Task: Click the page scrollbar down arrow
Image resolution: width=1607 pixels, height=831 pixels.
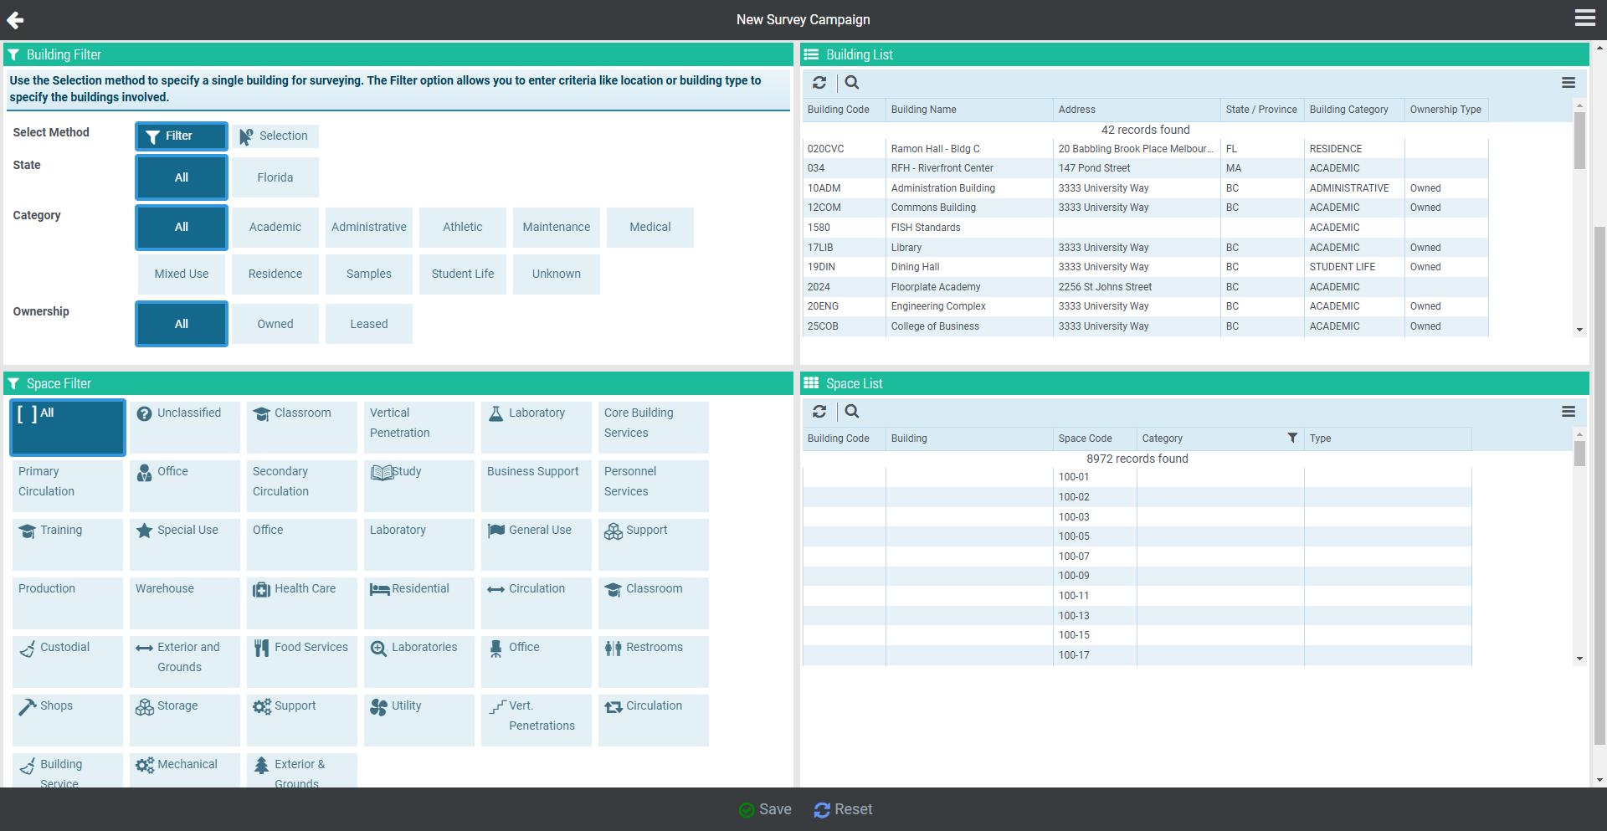Action: (1599, 780)
